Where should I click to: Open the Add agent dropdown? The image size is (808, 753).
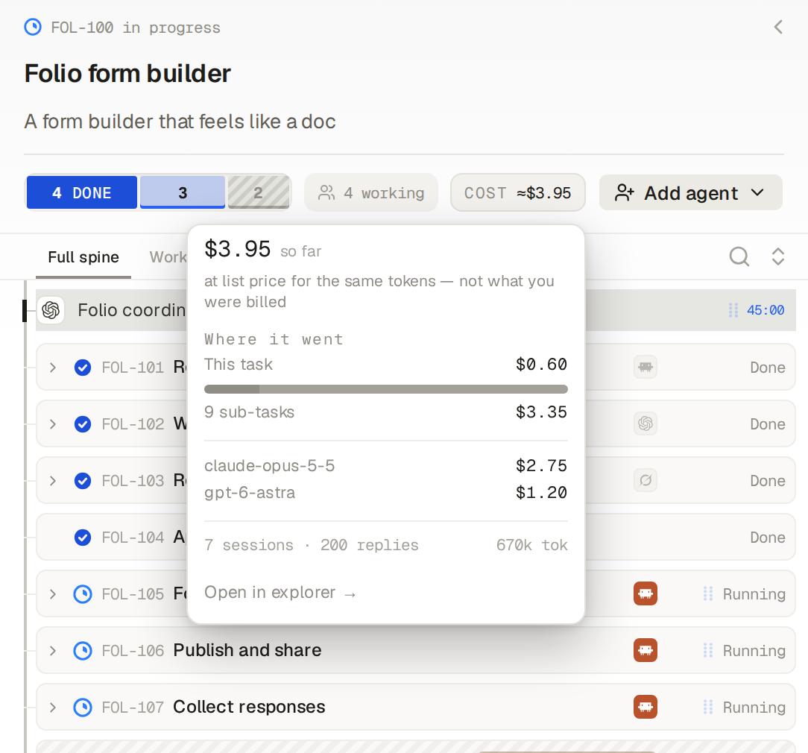690,193
